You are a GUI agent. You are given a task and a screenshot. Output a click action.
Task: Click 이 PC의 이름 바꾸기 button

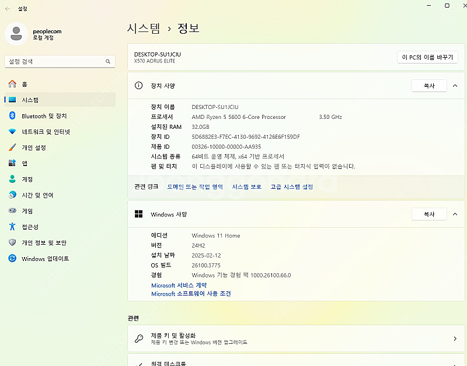pos(427,57)
